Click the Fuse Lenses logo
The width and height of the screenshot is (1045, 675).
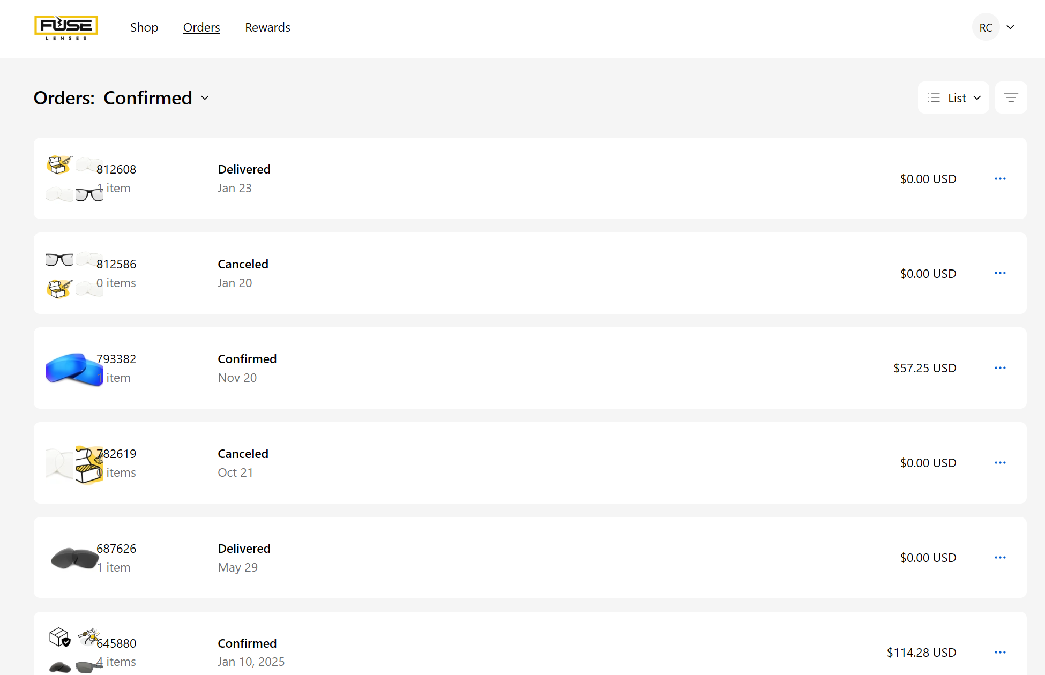(x=66, y=27)
